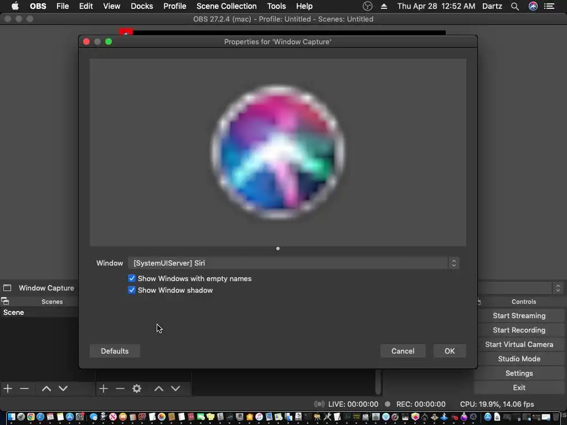The height and width of the screenshot is (425, 567).
Task: Click the LIVE: 00:00:00 status text
Action: pyautogui.click(x=353, y=404)
